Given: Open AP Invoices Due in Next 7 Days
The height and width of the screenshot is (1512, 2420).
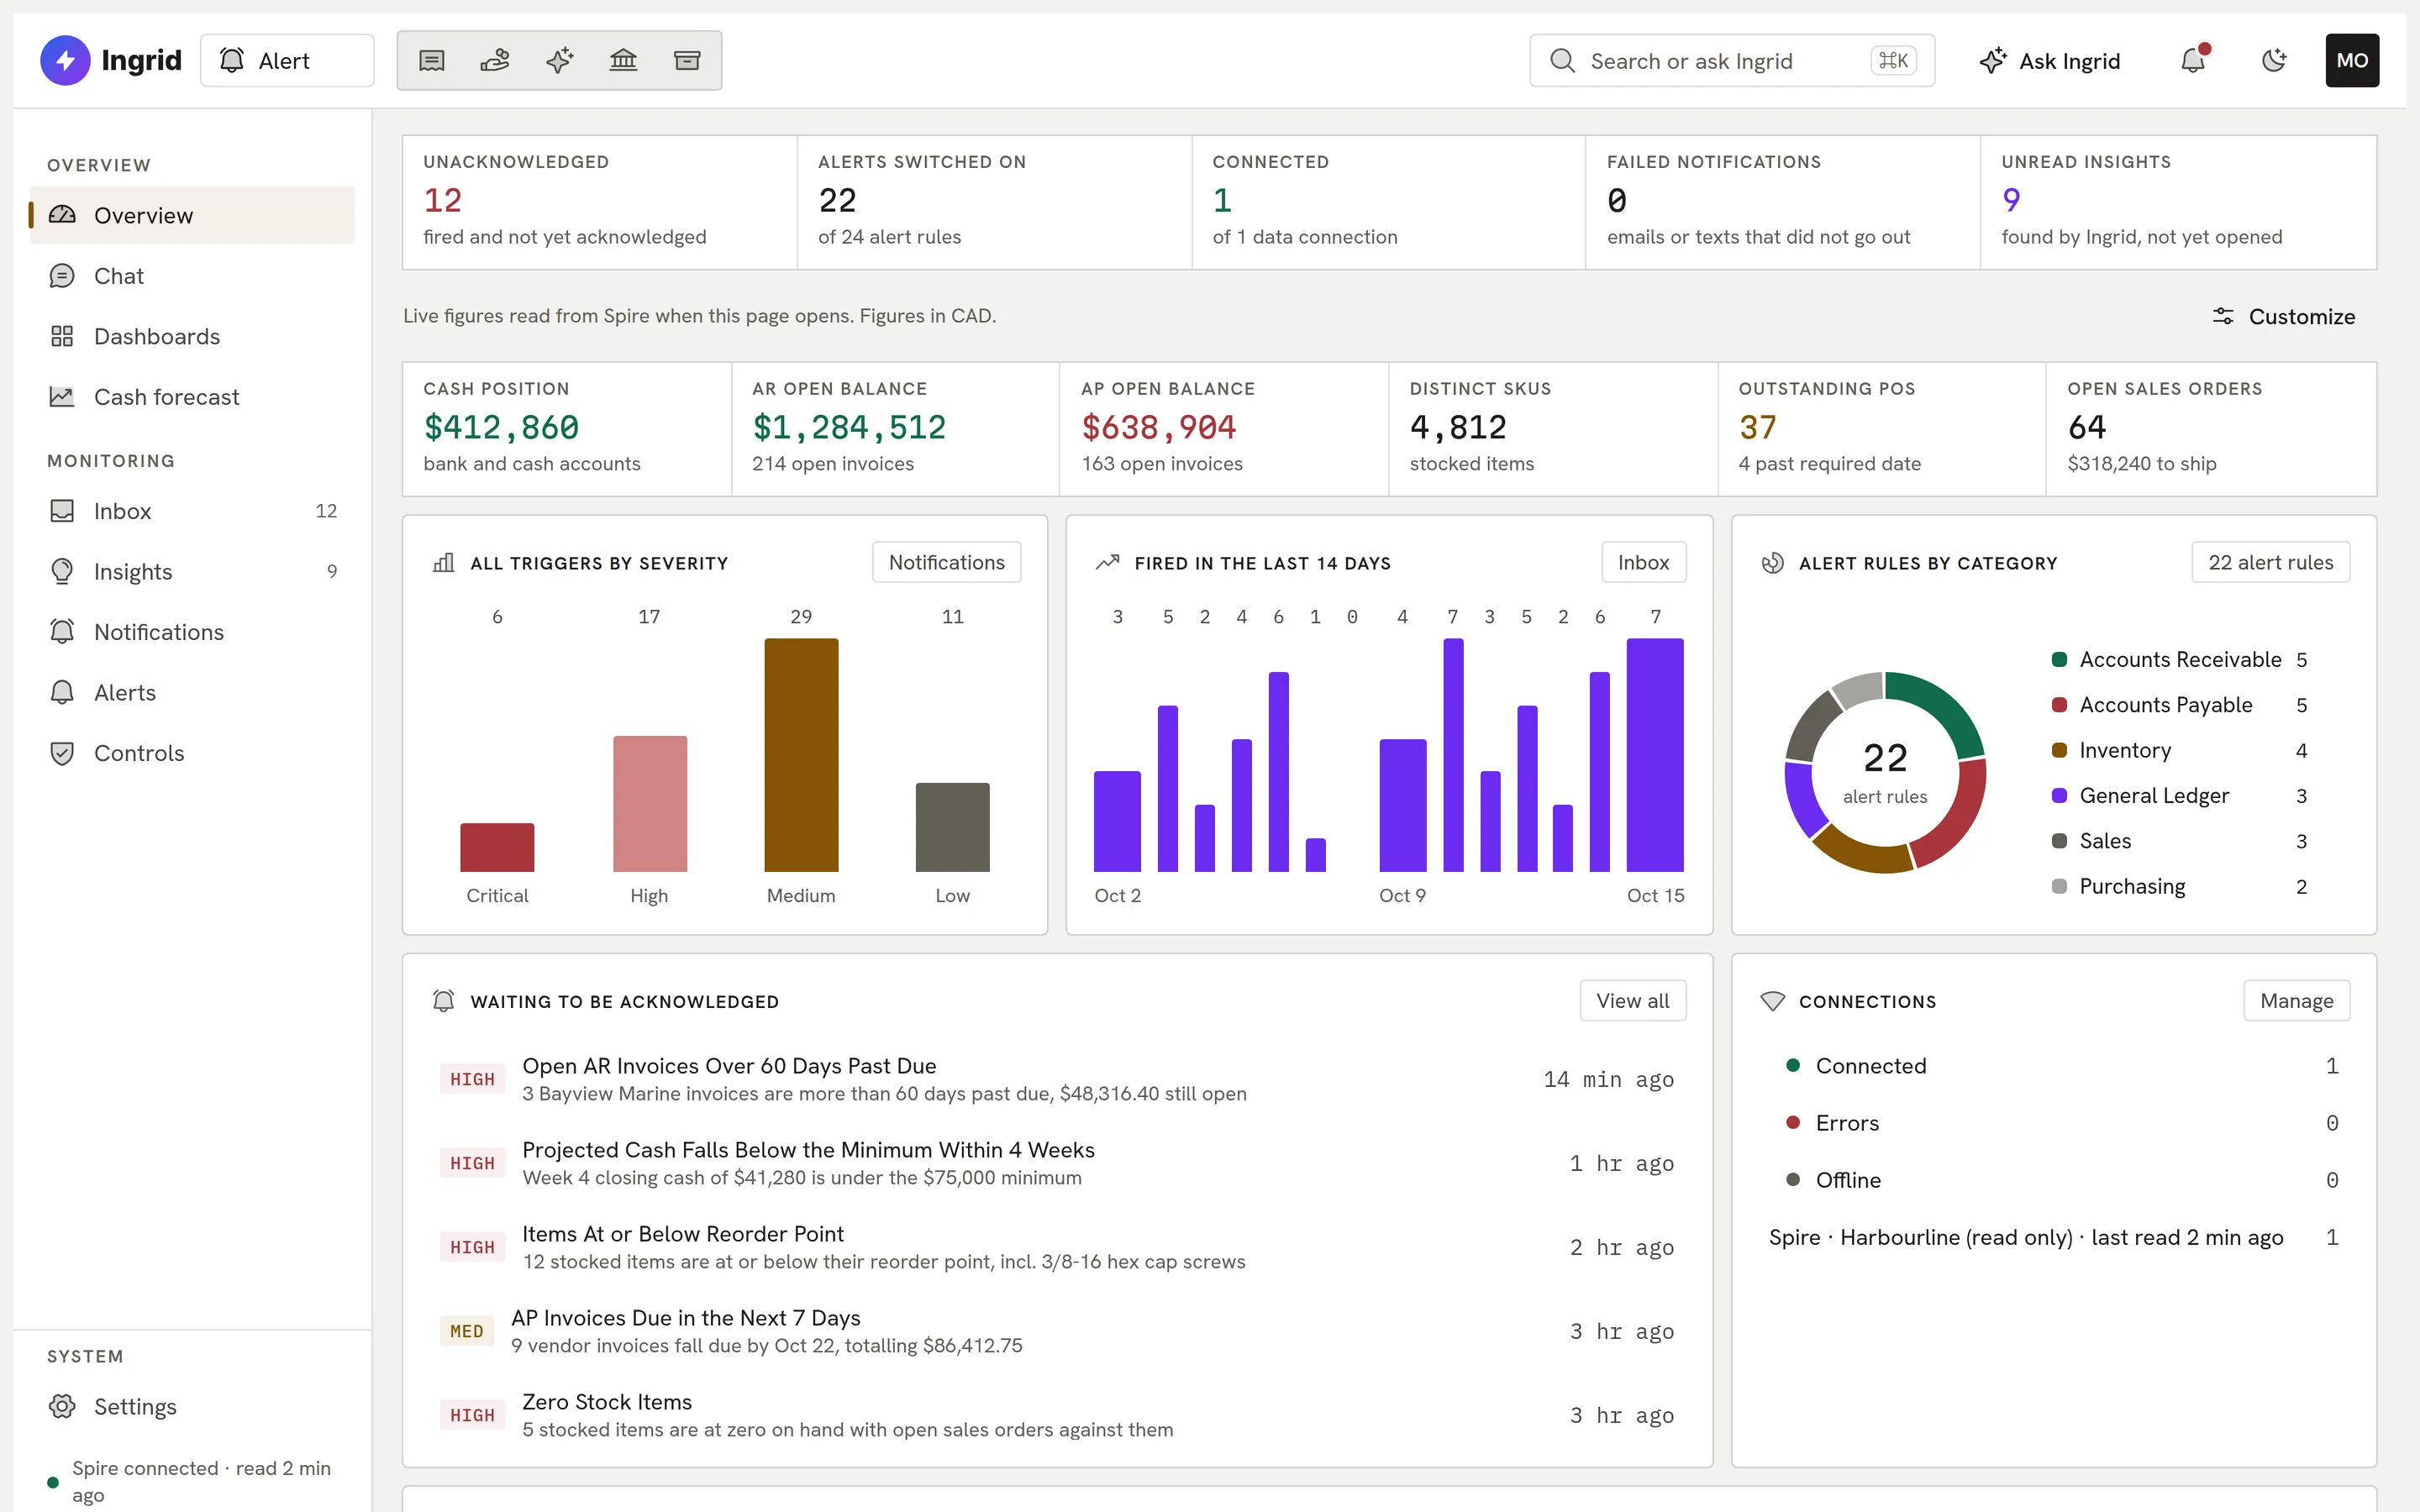Looking at the screenshot, I should click(x=1058, y=1331).
